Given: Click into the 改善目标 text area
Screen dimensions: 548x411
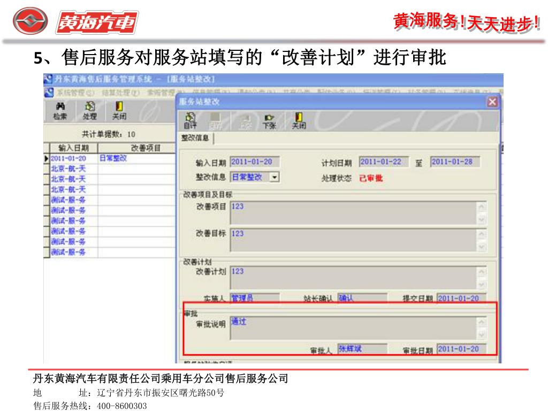Looking at the screenshot, I should 353,240.
